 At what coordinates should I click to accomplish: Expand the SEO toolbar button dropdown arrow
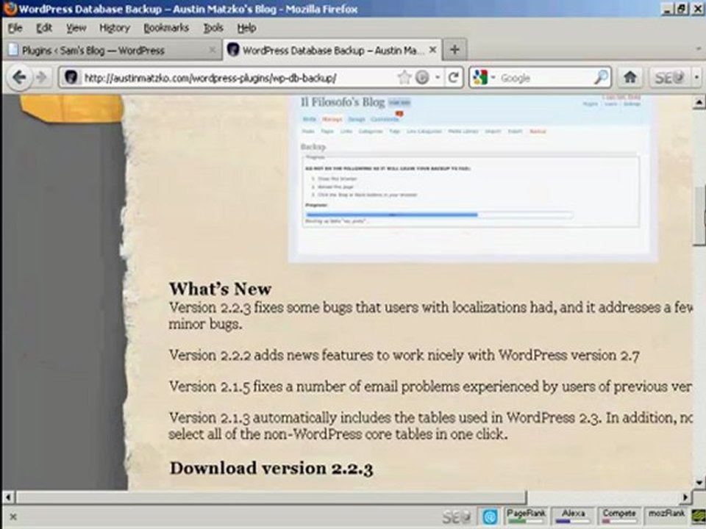[697, 78]
